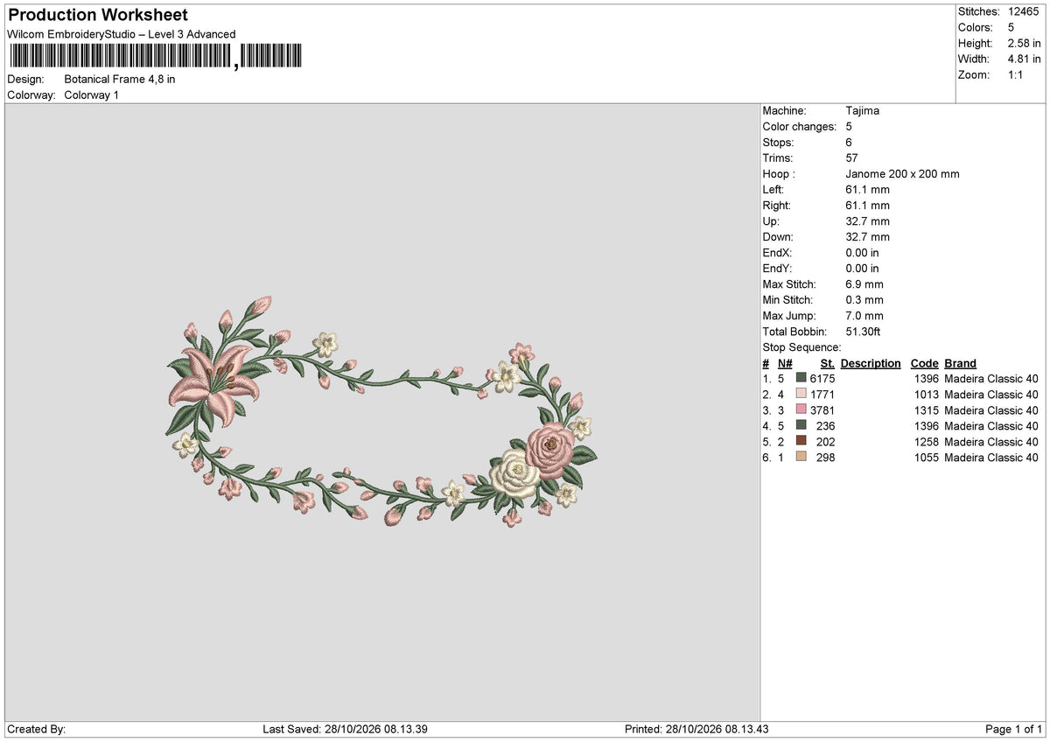
Task: Click the hoop value 'Janome 200 x 200 mm'
Action: (x=903, y=174)
